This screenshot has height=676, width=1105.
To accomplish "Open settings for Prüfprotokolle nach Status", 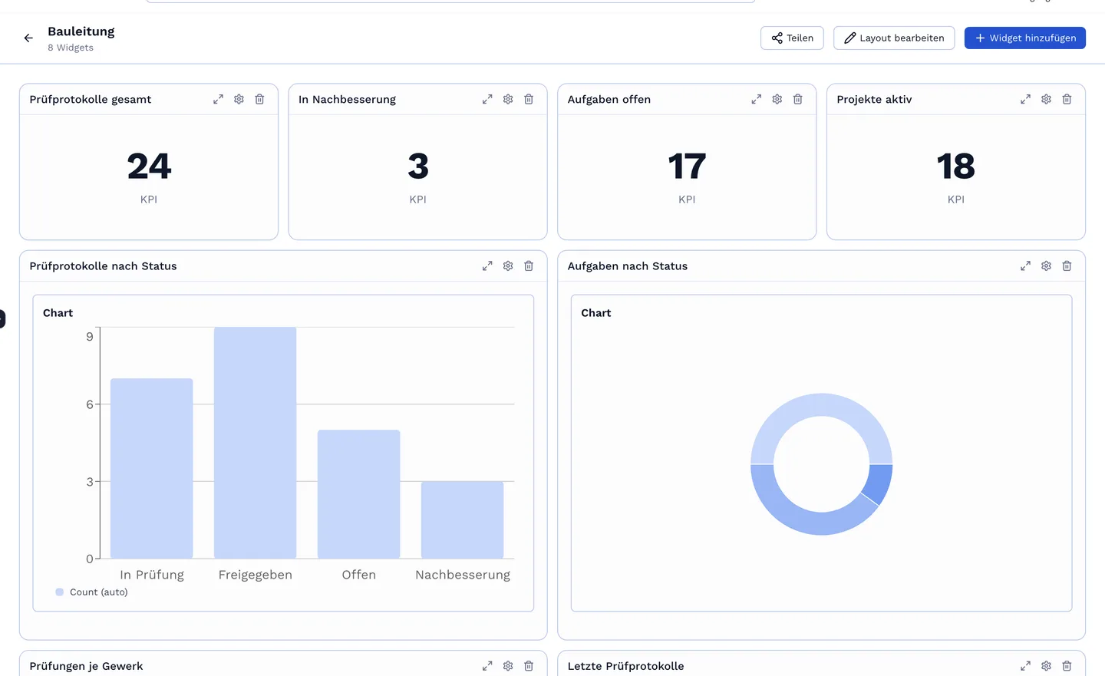I will (x=508, y=265).
